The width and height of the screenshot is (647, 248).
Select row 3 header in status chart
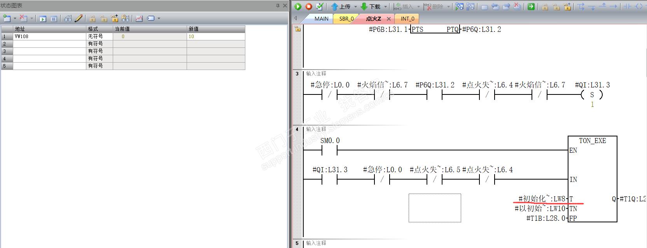(x=7, y=51)
